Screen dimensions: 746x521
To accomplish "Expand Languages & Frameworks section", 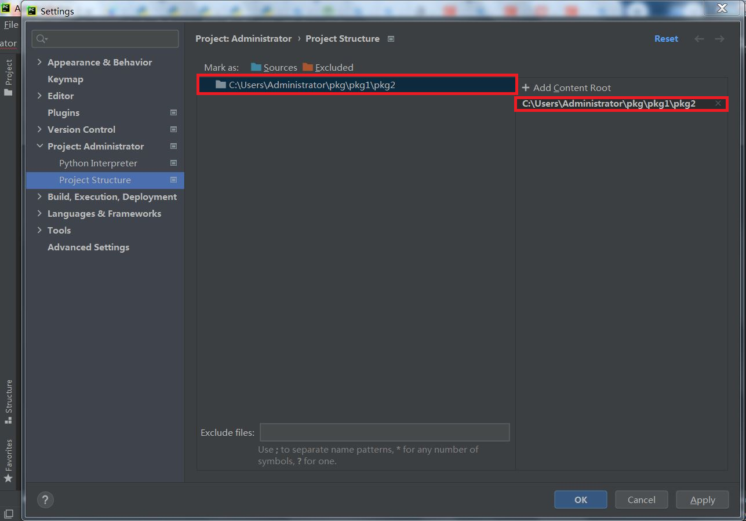I will [x=39, y=213].
